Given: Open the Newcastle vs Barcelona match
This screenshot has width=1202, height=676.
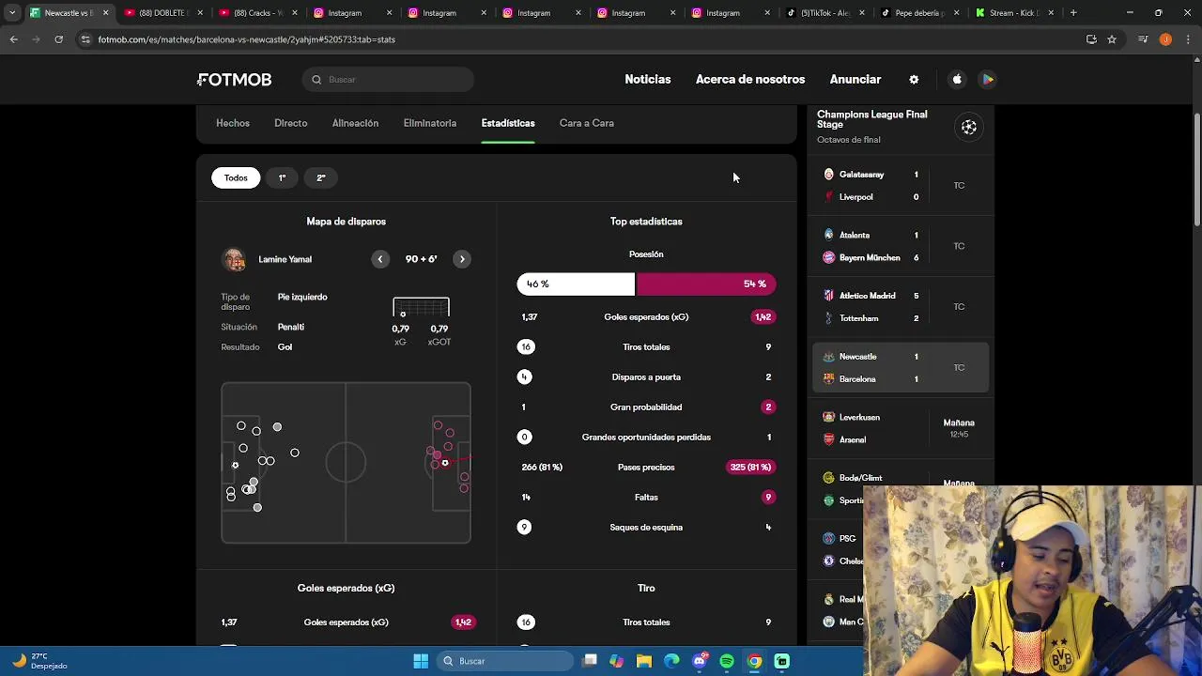Looking at the screenshot, I should point(901,367).
